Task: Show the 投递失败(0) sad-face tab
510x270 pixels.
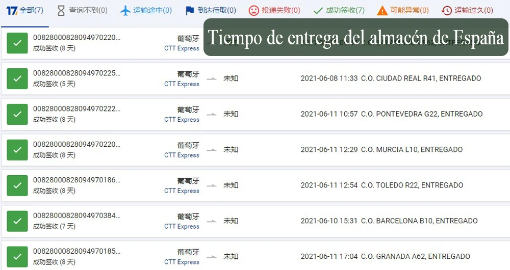Action: tap(274, 10)
